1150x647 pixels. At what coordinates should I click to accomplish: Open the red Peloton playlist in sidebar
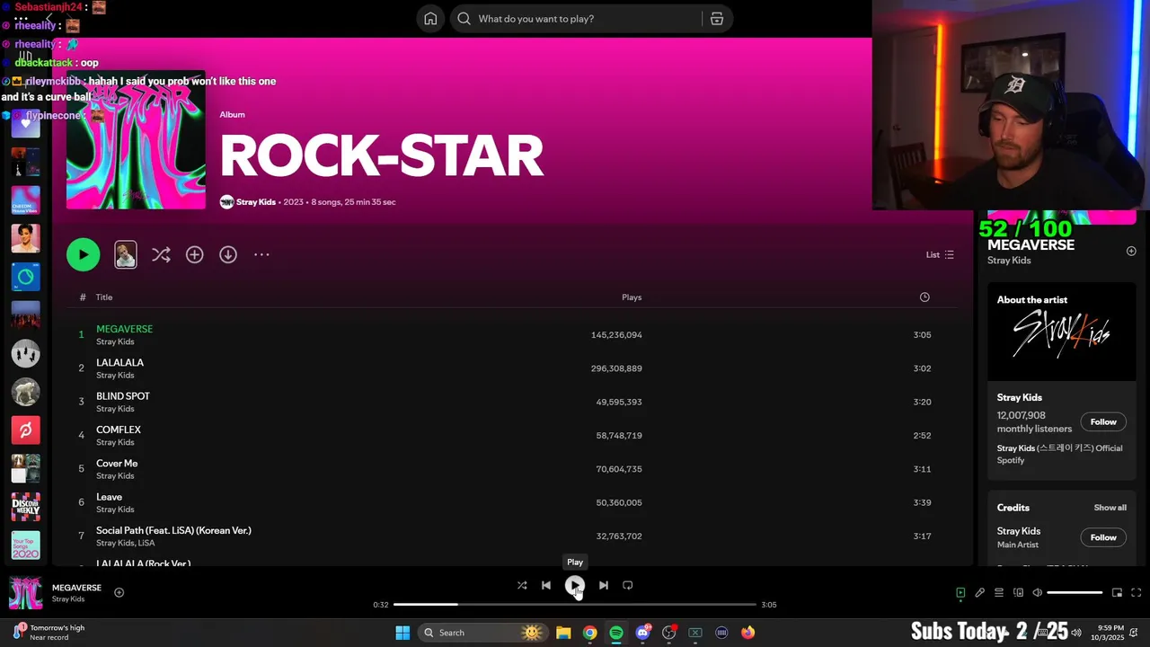point(25,430)
